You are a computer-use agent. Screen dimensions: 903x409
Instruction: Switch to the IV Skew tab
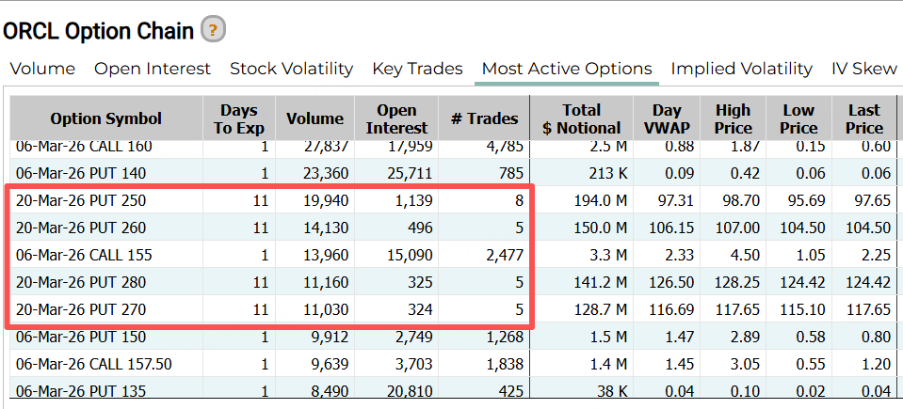coord(865,69)
